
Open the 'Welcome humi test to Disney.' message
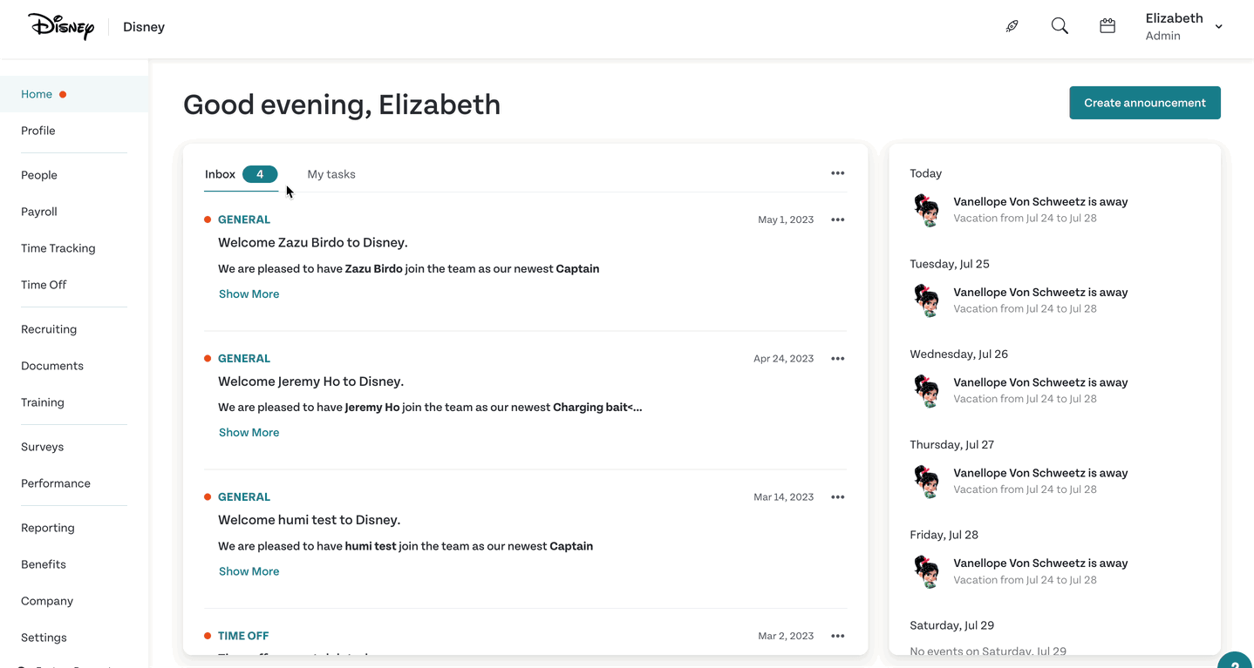point(309,520)
